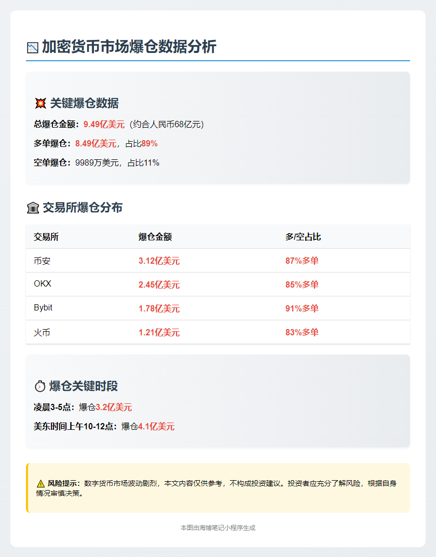Click the label 空单爆仓
436x557 pixels.
coord(51,162)
